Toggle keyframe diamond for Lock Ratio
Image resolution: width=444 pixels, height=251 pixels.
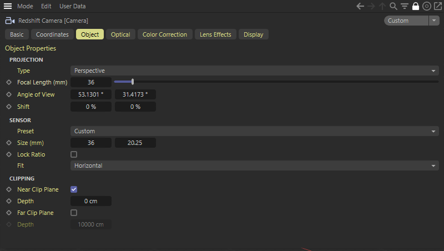point(9,154)
